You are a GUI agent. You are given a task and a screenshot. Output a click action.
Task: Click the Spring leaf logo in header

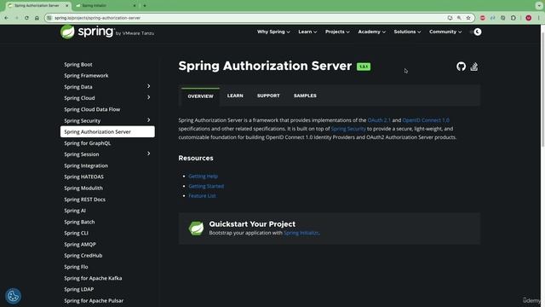click(x=67, y=32)
